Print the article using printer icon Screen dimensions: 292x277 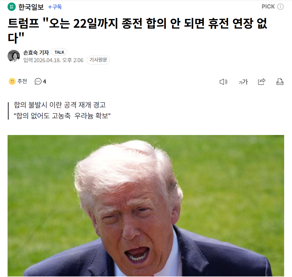pos(280,82)
